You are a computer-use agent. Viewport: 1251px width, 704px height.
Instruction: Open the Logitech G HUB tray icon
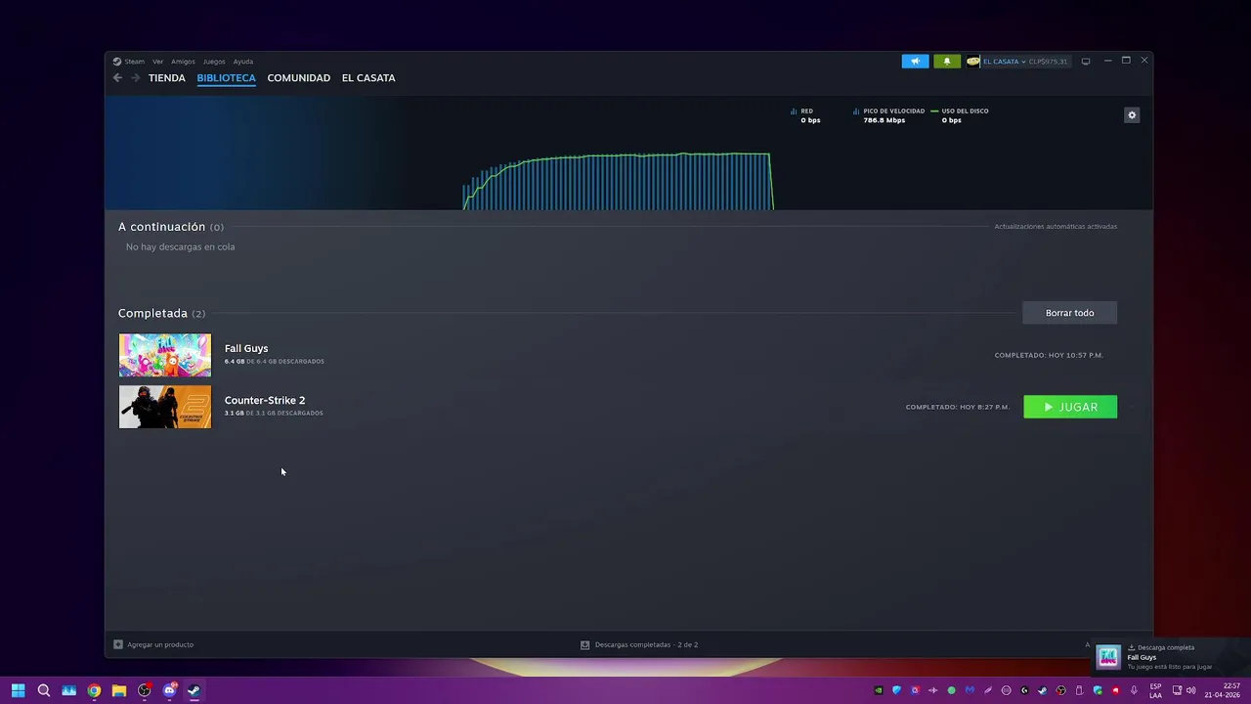tap(1024, 690)
